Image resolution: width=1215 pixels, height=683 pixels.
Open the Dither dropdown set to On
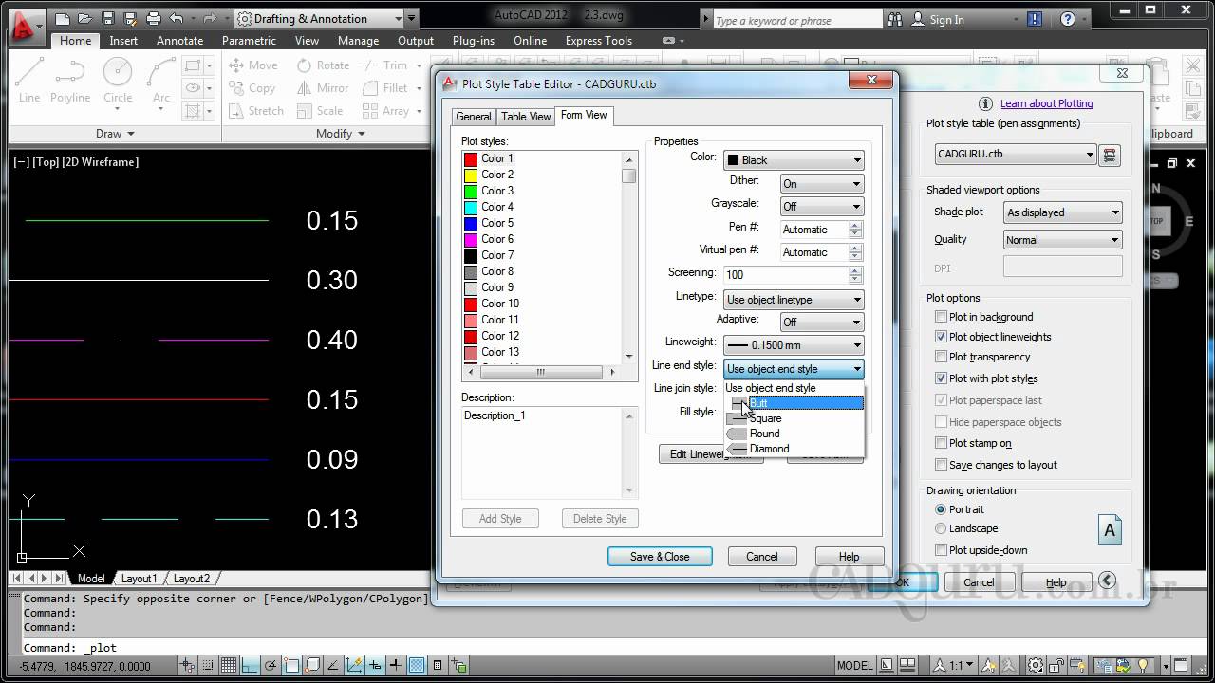822,184
